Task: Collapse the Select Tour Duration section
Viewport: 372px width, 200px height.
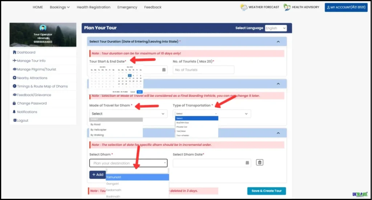Action: pos(278,42)
